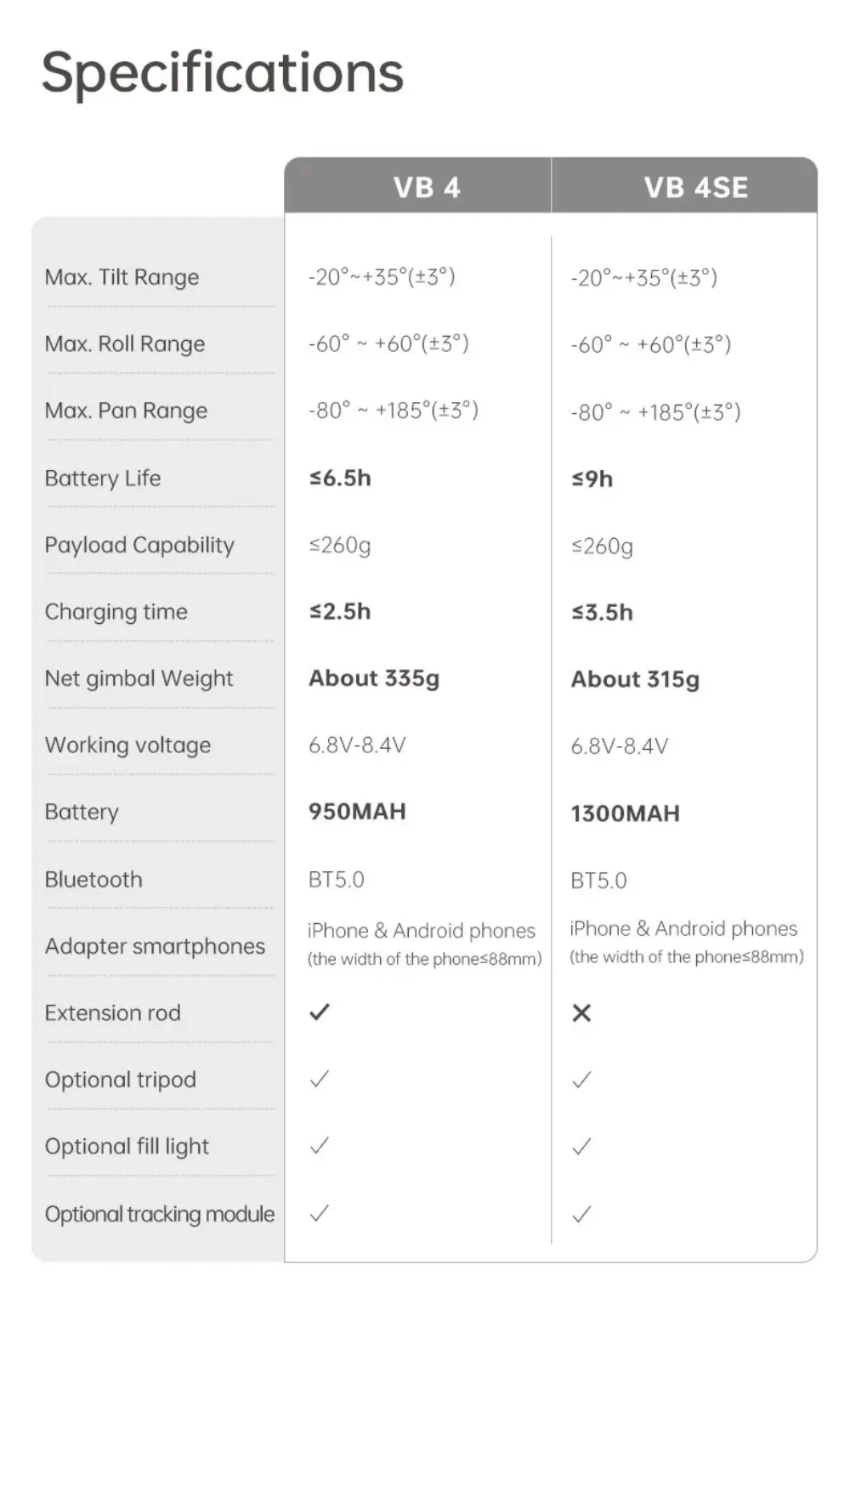This screenshot has height=1491, width=850.
Task: Click the Max. Tilt Range label
Action: tap(122, 278)
